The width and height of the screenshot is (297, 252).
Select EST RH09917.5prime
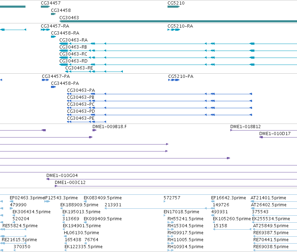coord(185,233)
